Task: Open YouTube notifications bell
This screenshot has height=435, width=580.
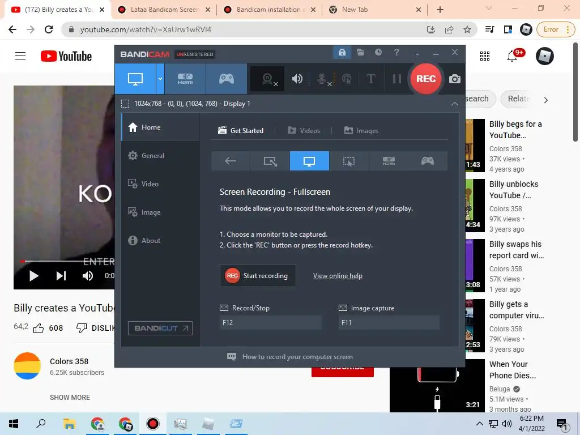Action: tap(512, 56)
